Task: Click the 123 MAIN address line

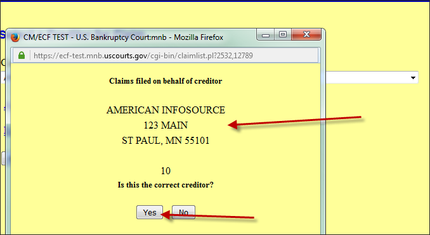Action: click(x=166, y=125)
